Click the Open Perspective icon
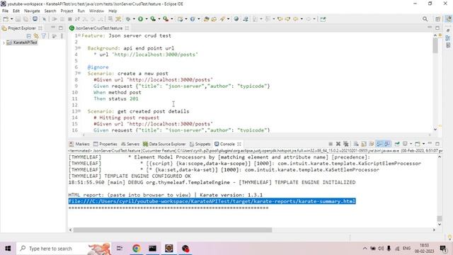453x255 pixels. point(438,19)
